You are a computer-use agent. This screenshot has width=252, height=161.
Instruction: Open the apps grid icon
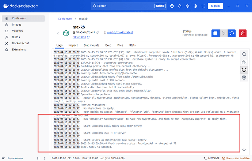(x=203, y=6)
